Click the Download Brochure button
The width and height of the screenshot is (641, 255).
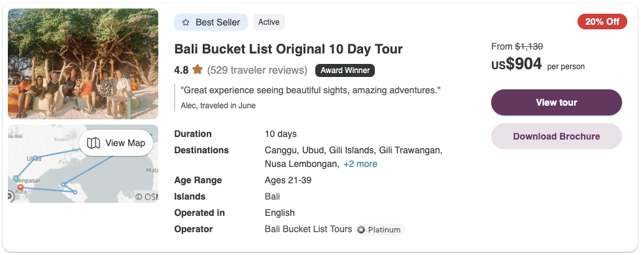[557, 136]
